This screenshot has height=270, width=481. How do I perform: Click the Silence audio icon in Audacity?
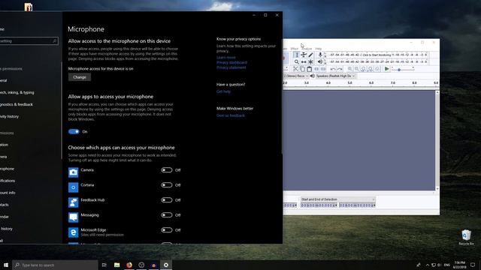(x=323, y=69)
